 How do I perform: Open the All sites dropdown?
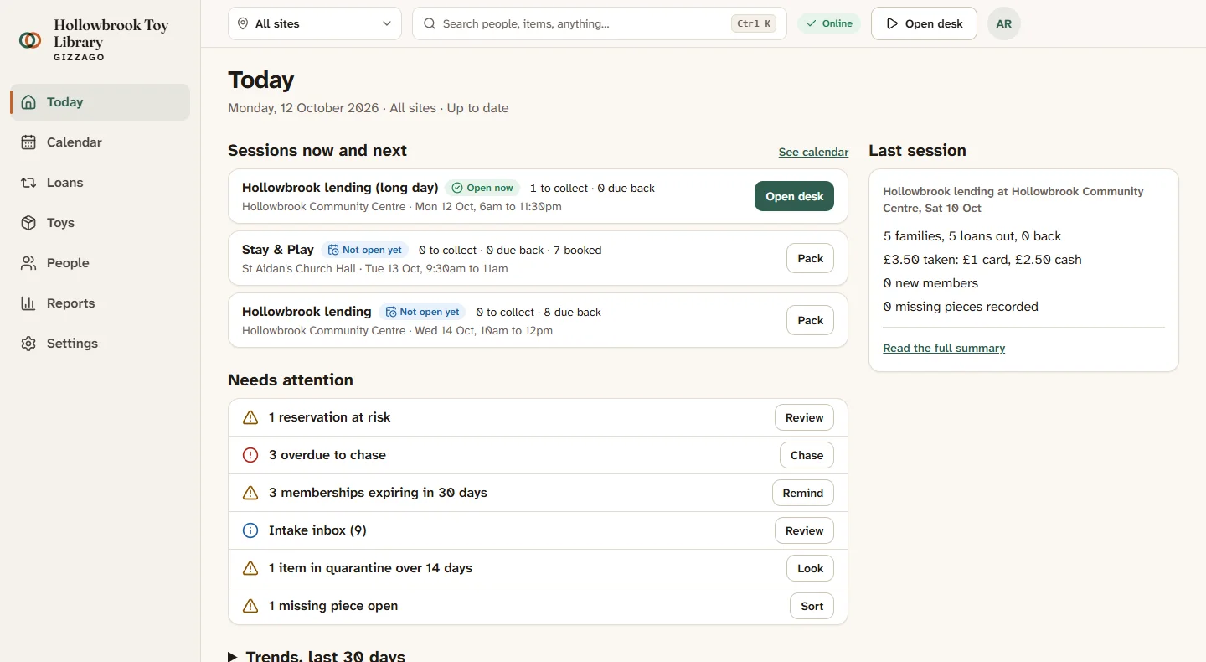[315, 23]
